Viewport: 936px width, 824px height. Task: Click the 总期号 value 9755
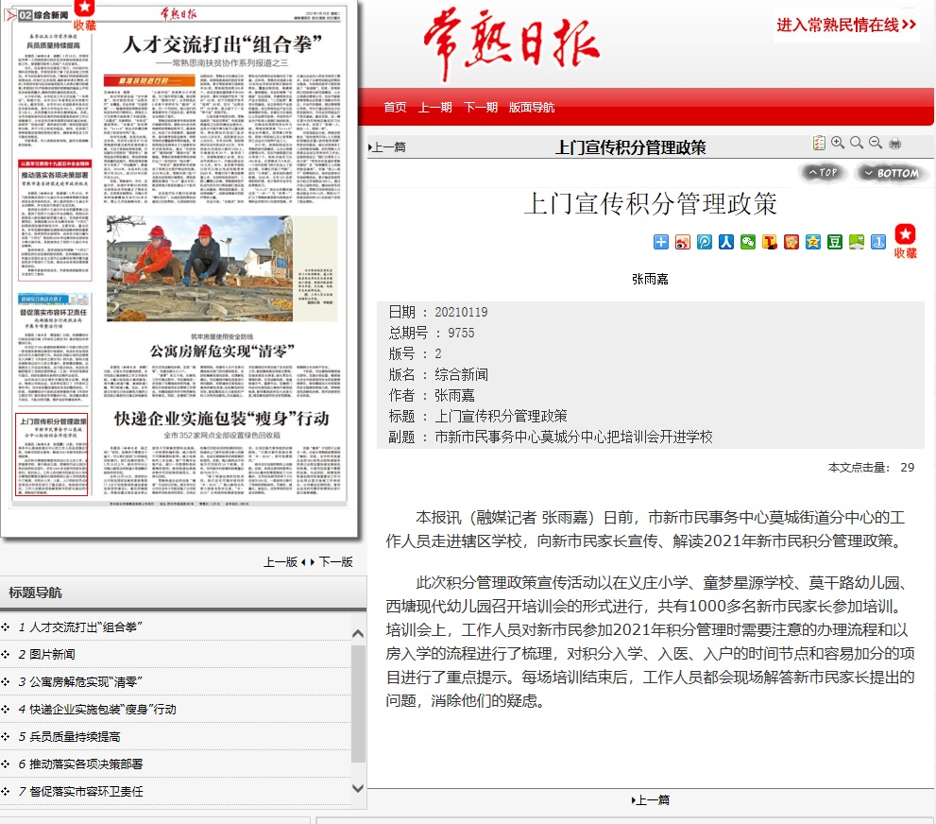coord(462,334)
